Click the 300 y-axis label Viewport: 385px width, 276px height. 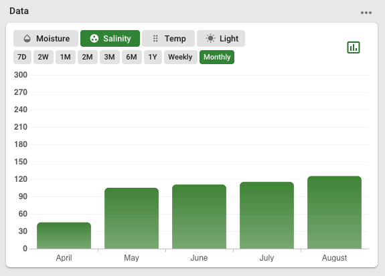tap(21, 75)
